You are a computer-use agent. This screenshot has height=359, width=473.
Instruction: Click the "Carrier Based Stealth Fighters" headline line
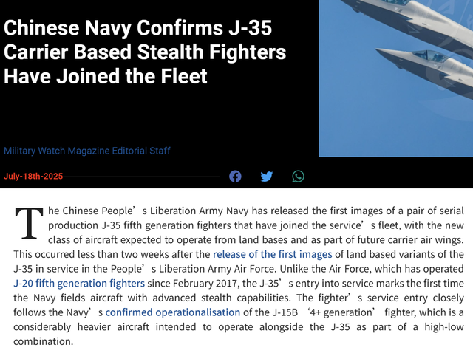pos(145,52)
